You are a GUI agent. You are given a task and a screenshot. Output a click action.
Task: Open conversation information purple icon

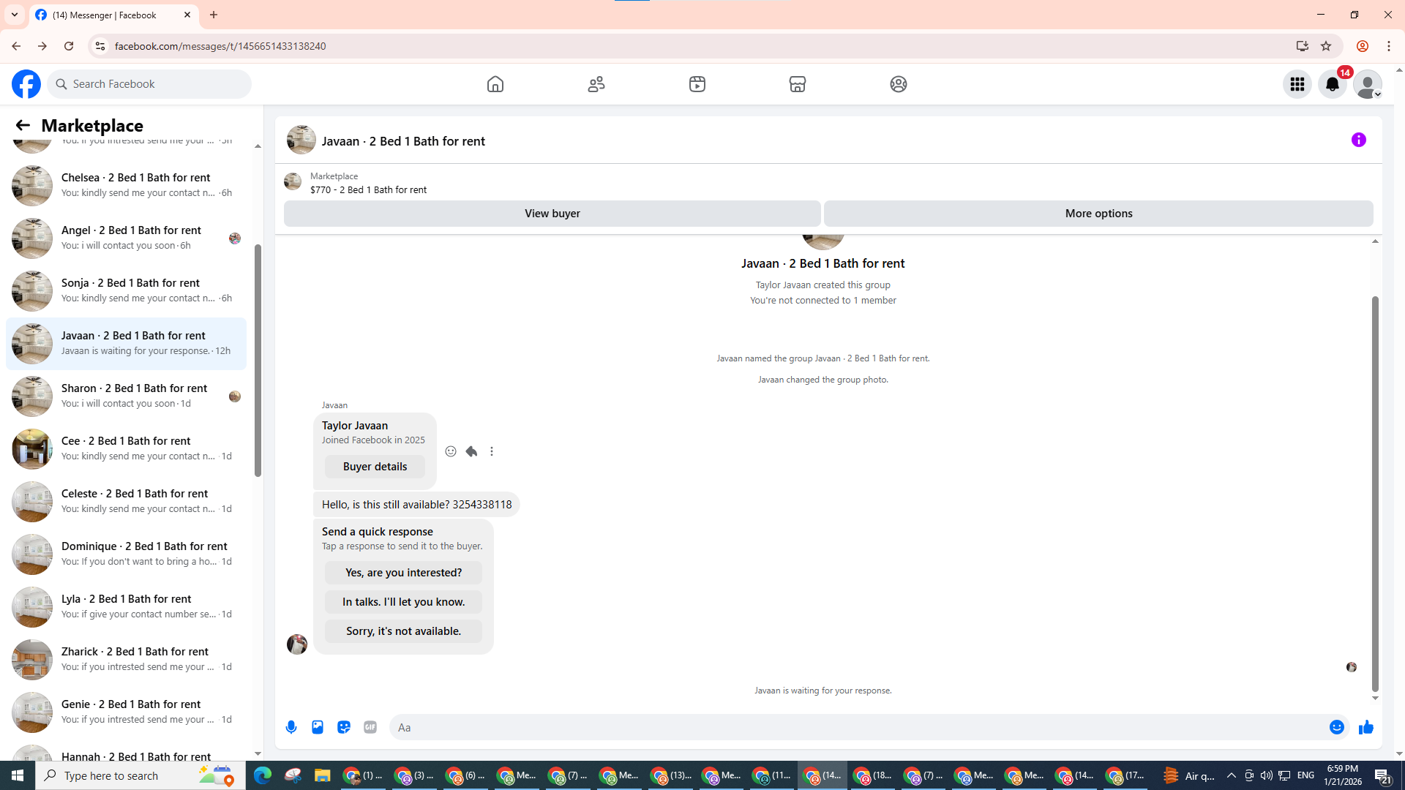coord(1358,140)
